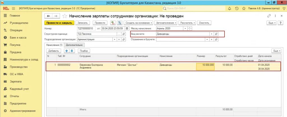Open favorites star in top bar

[244, 8]
